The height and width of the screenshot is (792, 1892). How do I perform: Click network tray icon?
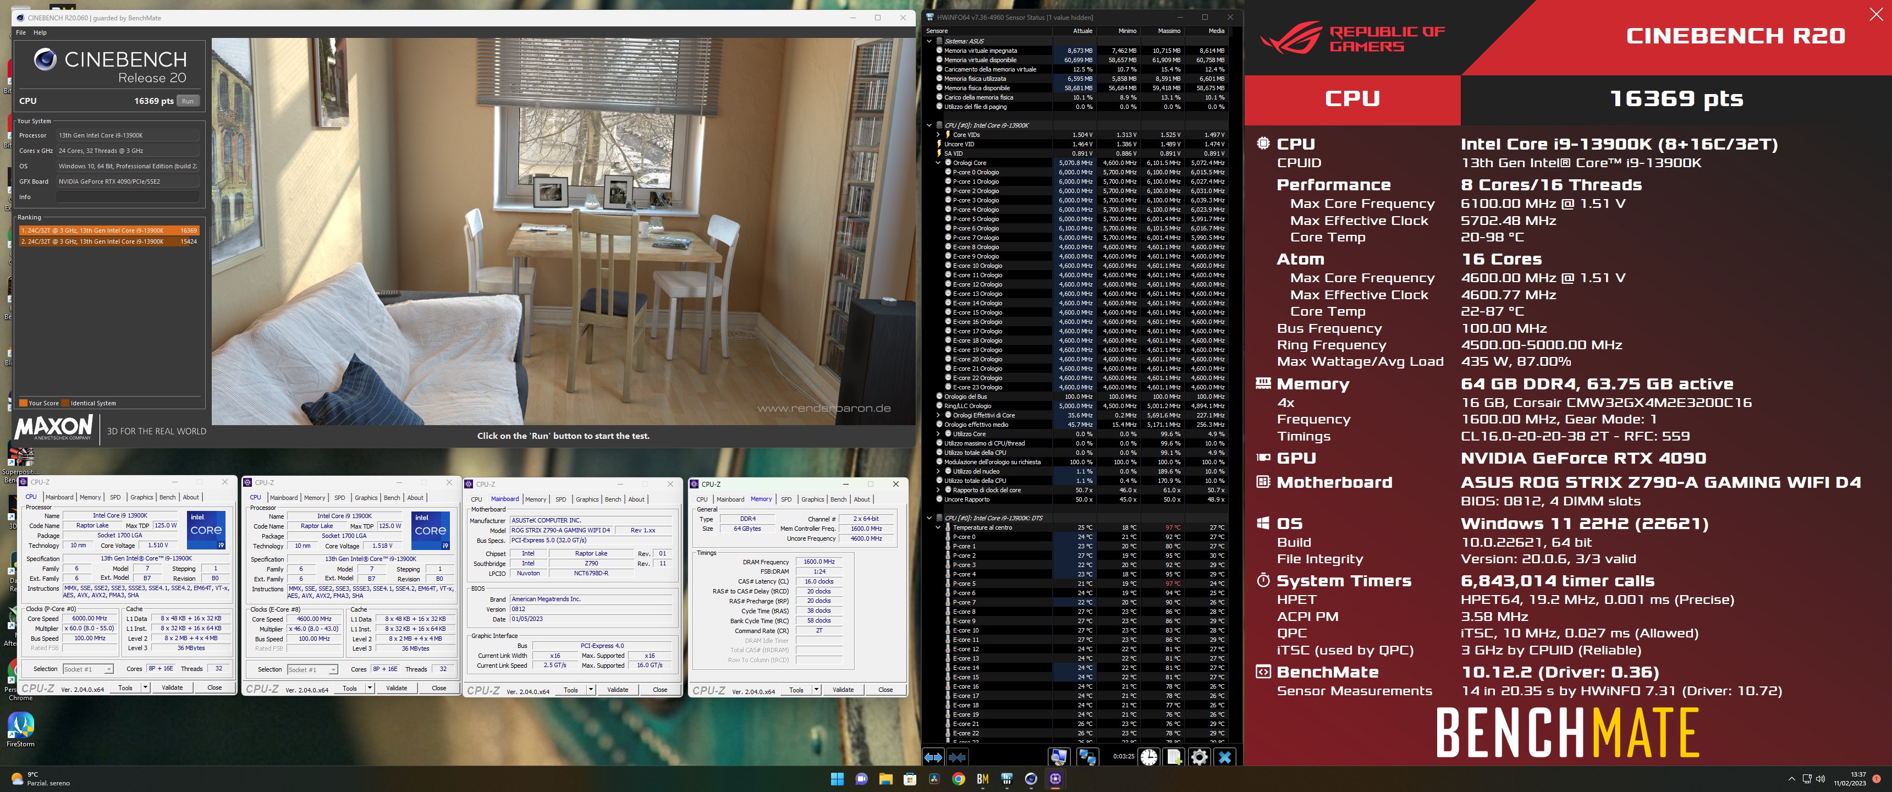[1807, 779]
